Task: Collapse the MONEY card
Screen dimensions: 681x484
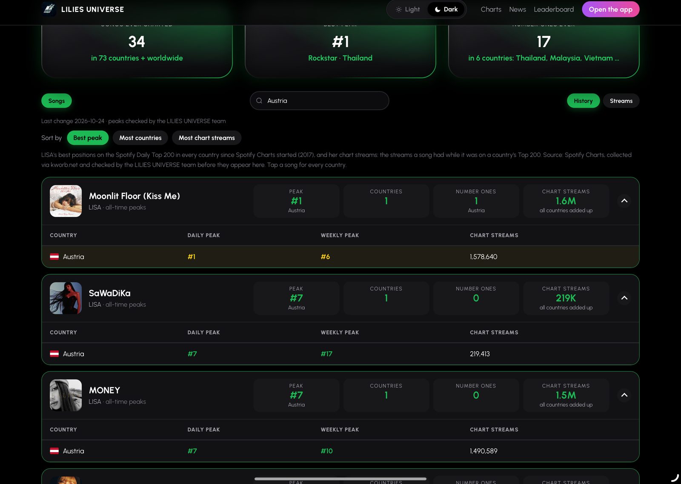Action: point(624,395)
